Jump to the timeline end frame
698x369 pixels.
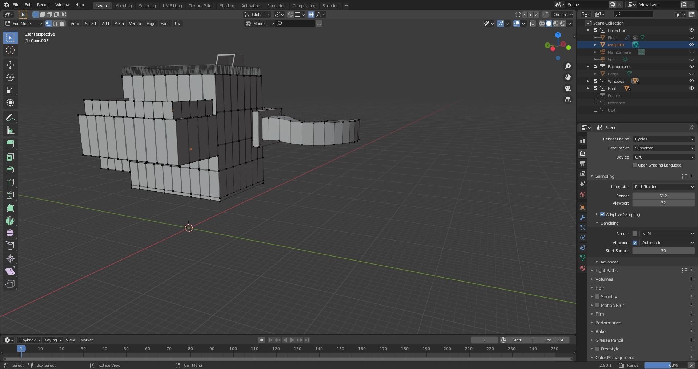point(307,340)
